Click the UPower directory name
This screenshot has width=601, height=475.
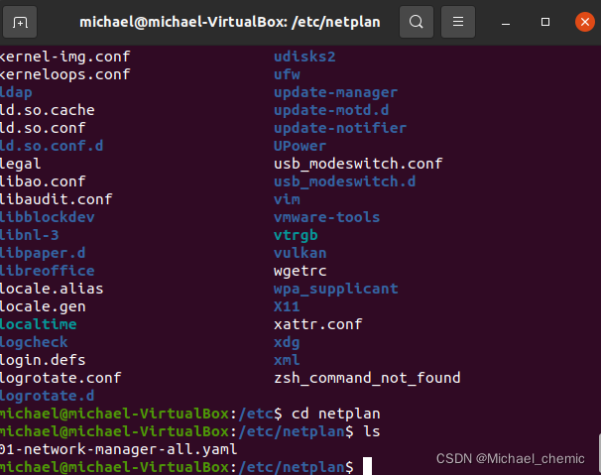pos(300,146)
